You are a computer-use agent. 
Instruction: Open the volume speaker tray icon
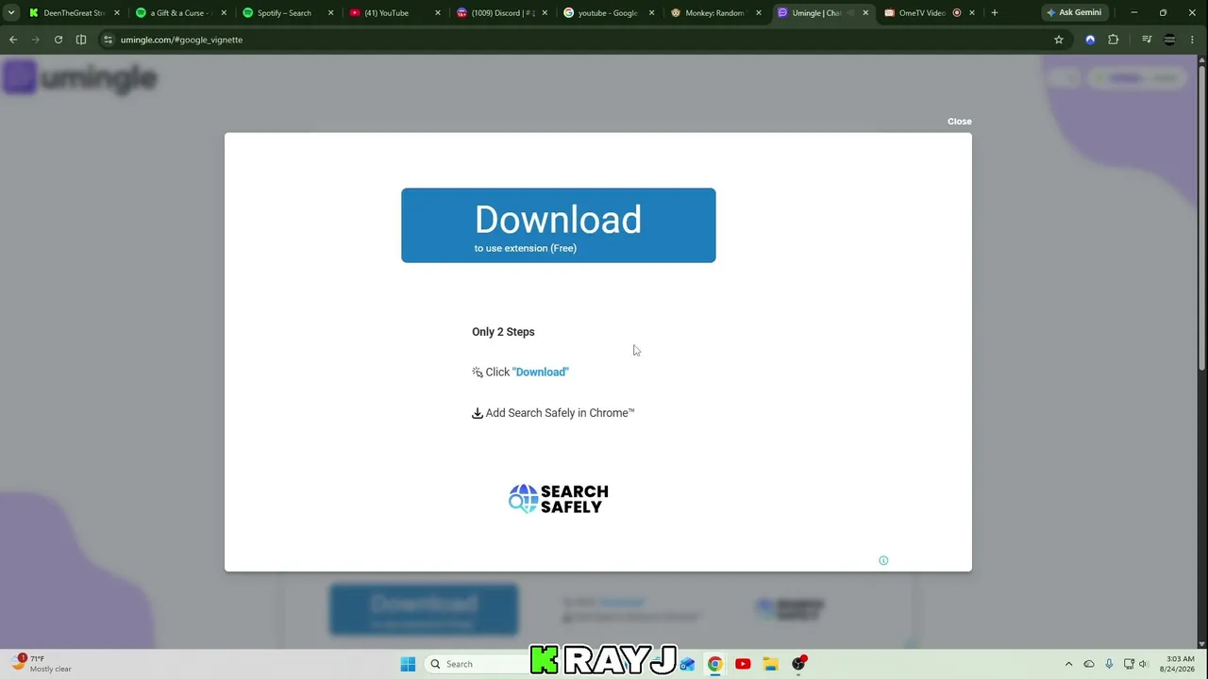click(1143, 664)
